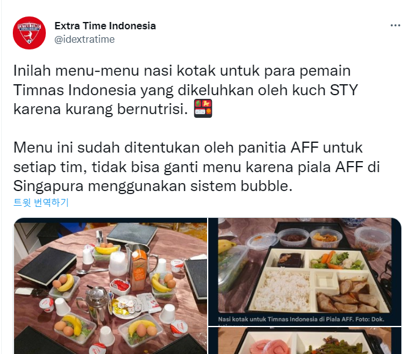Click the paragraph about panitia AFF menu
Image resolution: width=408 pixels, height=354 pixels.
pos(197,167)
